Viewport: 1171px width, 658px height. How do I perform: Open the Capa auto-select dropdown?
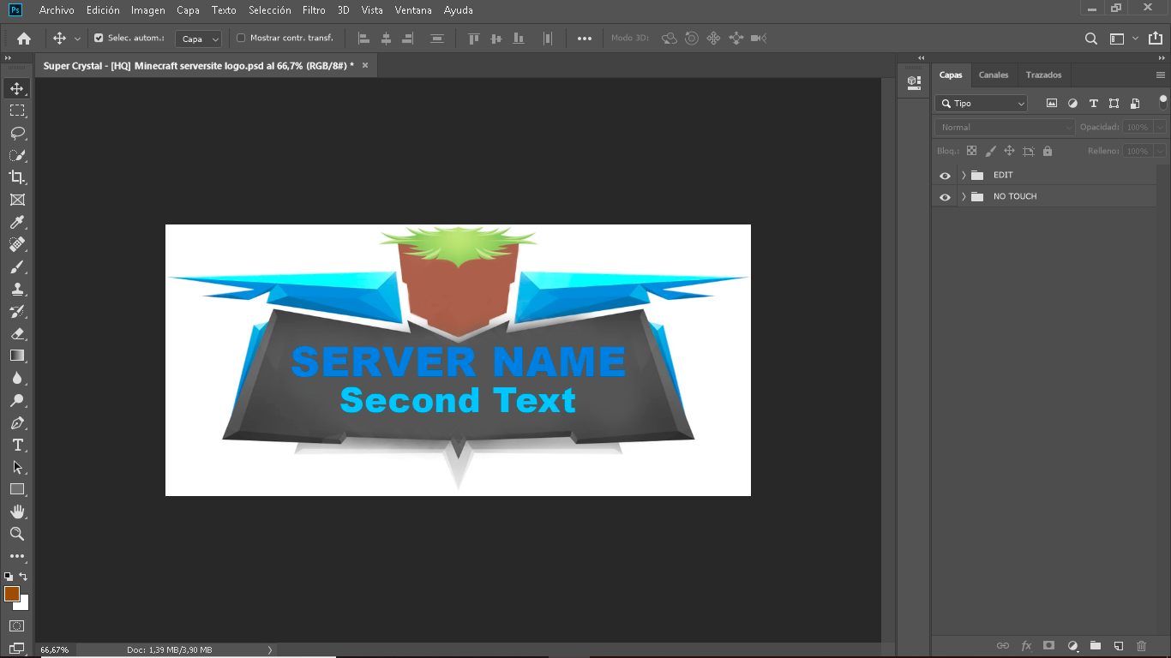click(x=198, y=39)
